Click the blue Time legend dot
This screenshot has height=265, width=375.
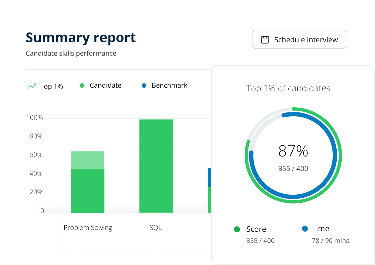point(305,229)
